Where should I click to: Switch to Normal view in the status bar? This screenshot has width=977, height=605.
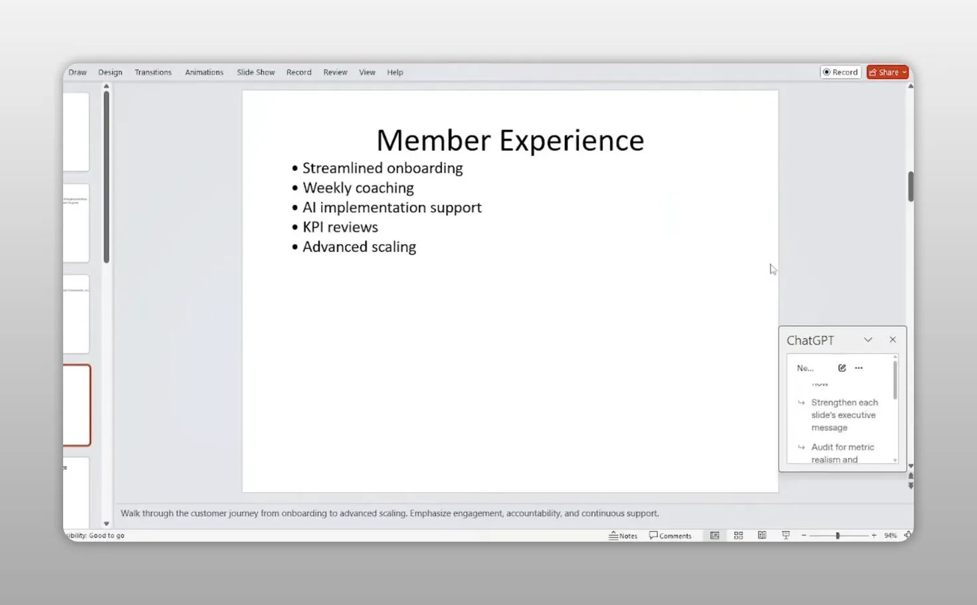click(x=714, y=535)
